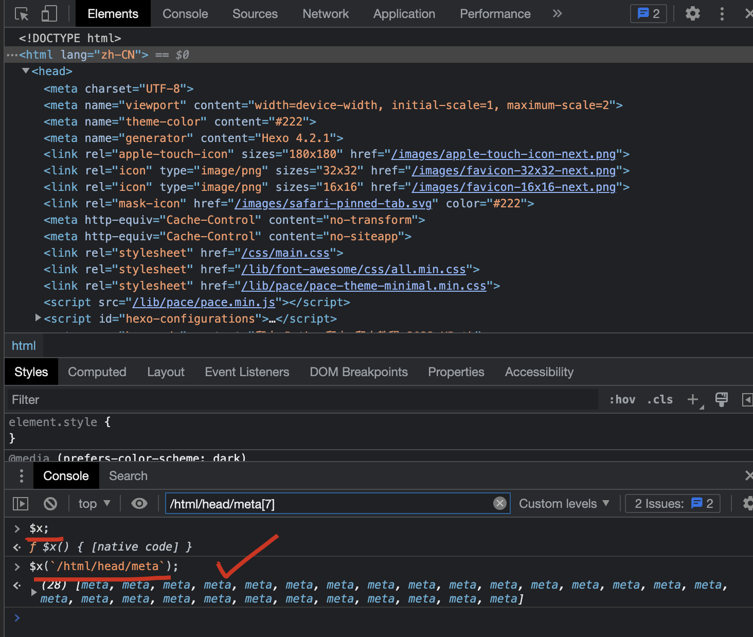This screenshot has height=637, width=753.
Task: Switch to the Styles pane tab
Action: [x=31, y=372]
